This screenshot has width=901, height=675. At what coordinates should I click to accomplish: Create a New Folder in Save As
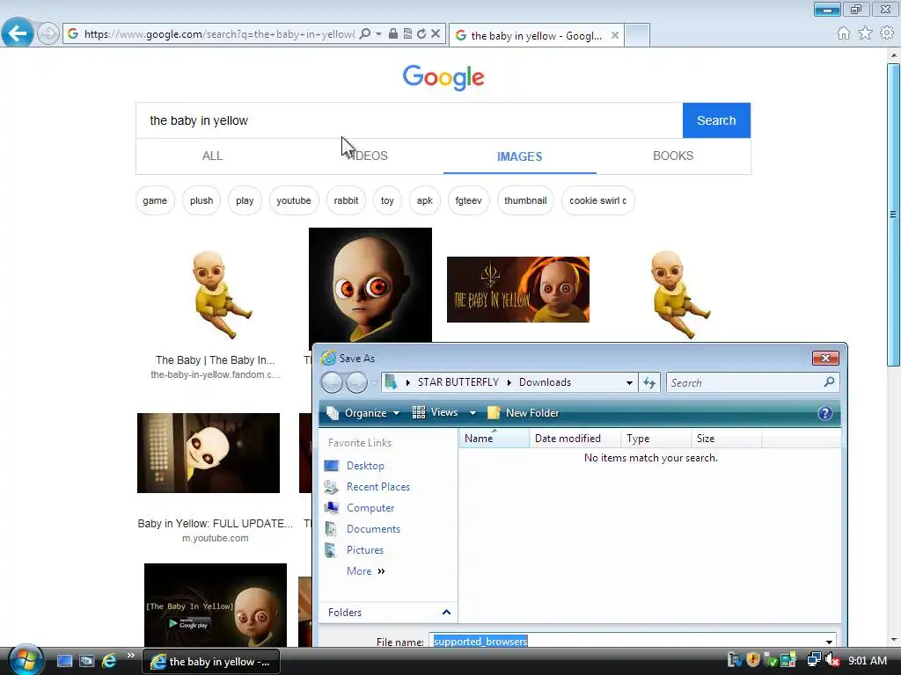point(523,413)
